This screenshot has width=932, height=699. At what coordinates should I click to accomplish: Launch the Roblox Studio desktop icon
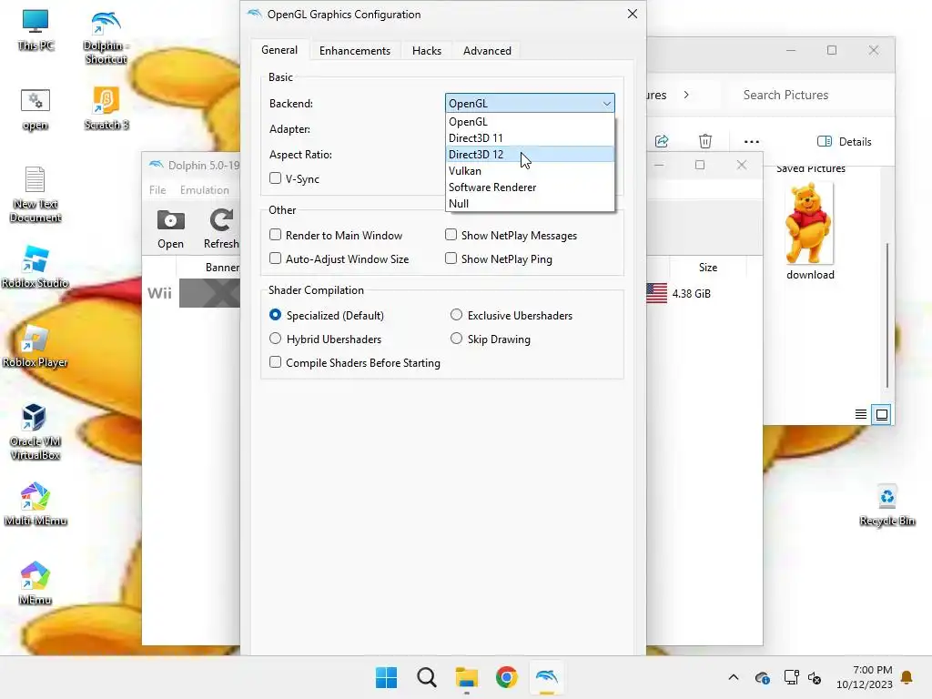(x=35, y=267)
